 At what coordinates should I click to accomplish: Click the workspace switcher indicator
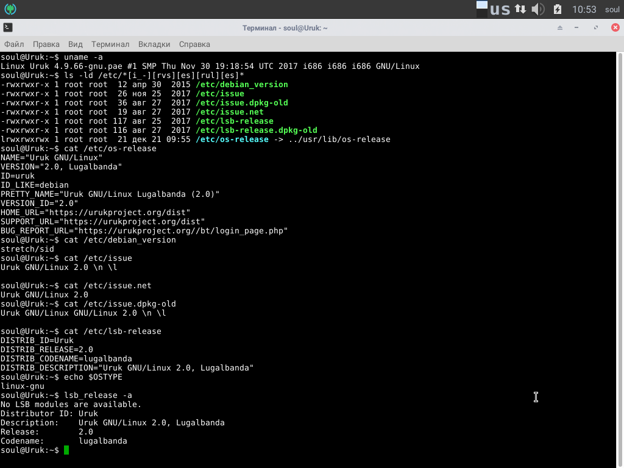coord(481,9)
